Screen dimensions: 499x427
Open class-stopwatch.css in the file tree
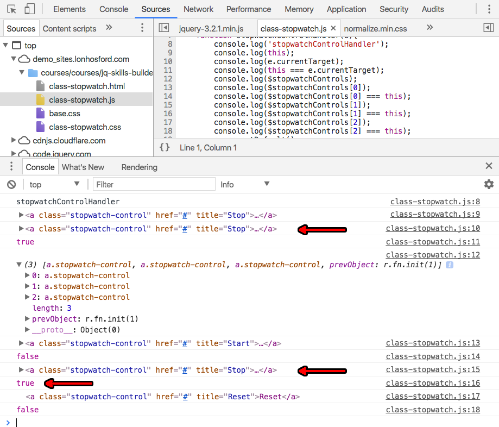[x=85, y=127]
